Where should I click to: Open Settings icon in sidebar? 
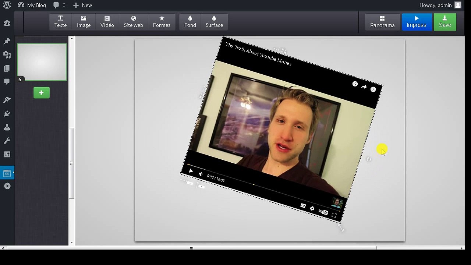(7, 155)
